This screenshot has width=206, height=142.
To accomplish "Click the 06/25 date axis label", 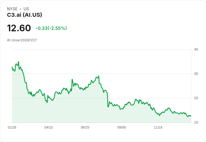I will pyautogui.click(x=85, y=127).
